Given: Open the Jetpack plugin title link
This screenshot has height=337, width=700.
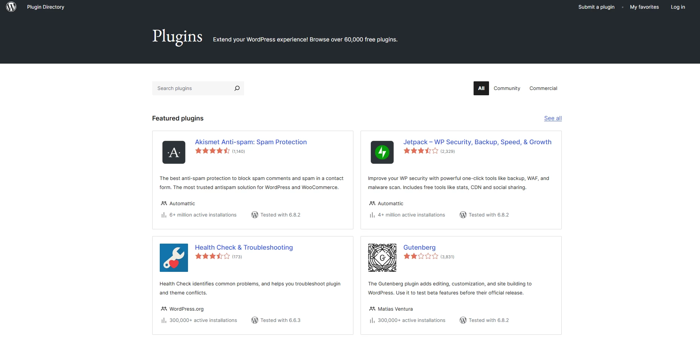Looking at the screenshot, I should click(x=477, y=142).
